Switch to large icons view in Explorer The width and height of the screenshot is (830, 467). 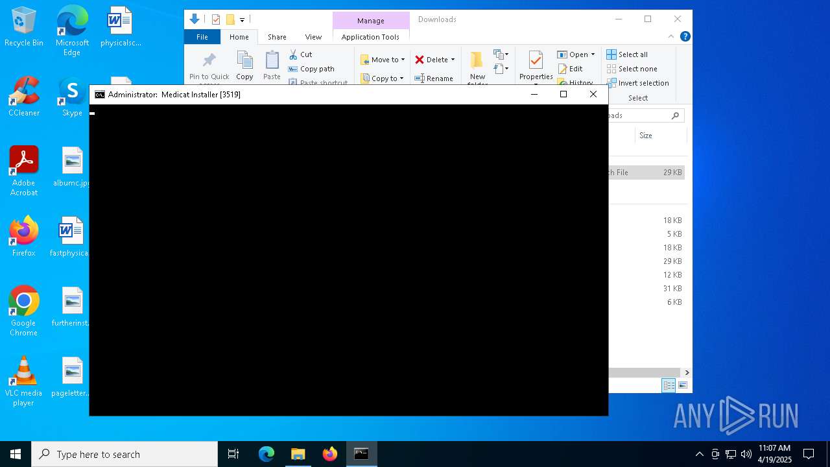pos(682,385)
